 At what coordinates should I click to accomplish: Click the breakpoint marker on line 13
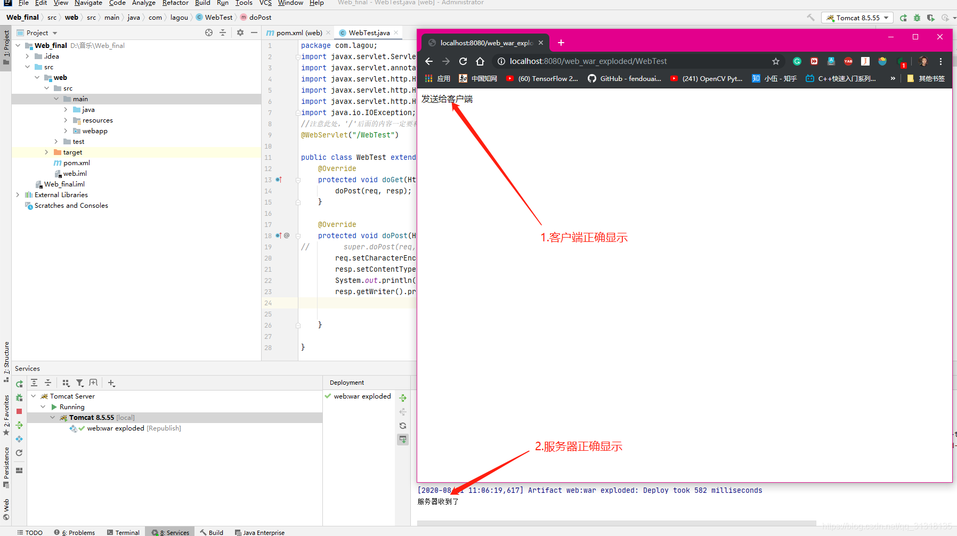click(x=278, y=180)
